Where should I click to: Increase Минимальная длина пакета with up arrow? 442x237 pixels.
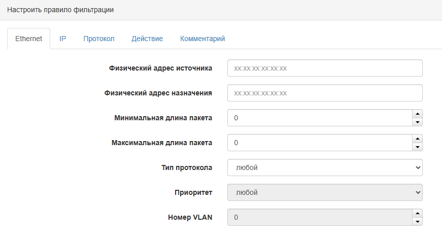click(417, 114)
